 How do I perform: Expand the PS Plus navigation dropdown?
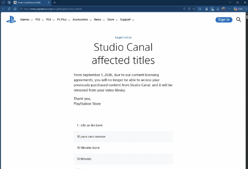[x=64, y=20]
